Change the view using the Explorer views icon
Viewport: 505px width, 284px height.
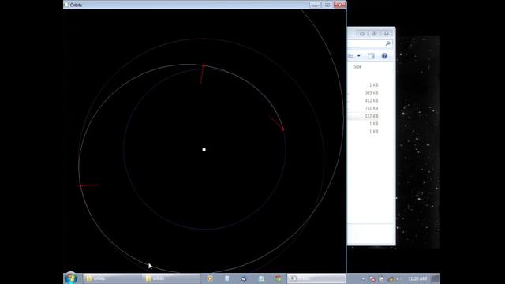(351, 56)
